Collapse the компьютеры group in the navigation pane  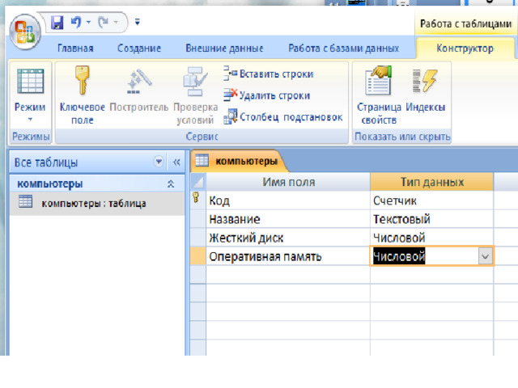171,183
